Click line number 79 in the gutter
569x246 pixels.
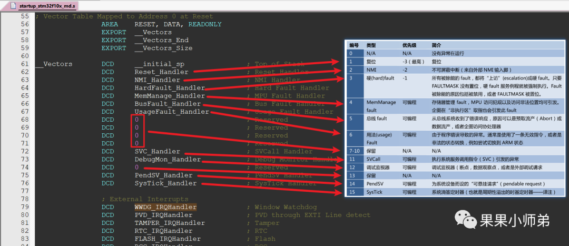click(x=24, y=207)
